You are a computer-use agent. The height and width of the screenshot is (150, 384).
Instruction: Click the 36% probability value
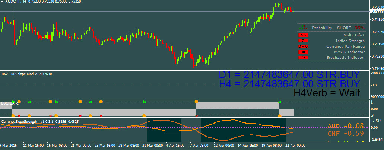(x=359, y=28)
